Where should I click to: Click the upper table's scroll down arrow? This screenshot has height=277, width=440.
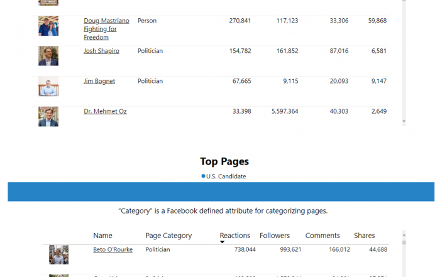coord(404,121)
